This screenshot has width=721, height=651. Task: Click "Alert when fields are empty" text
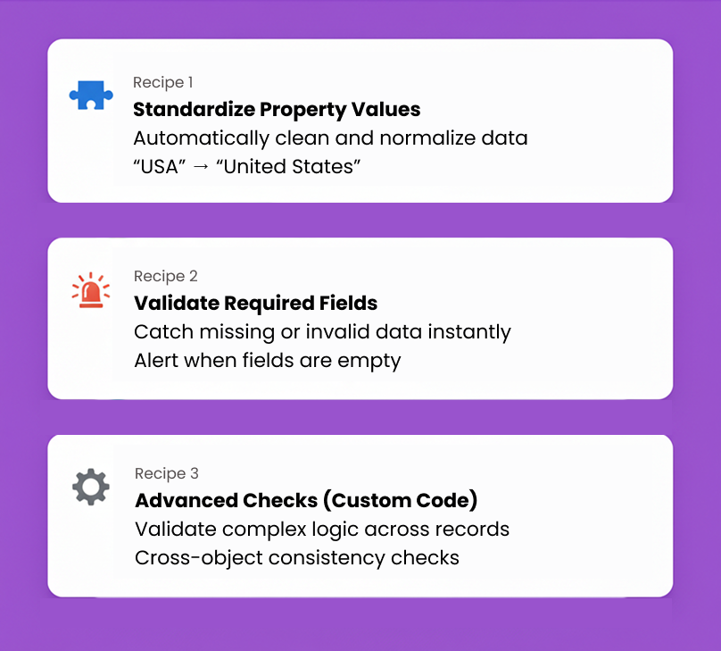point(267,361)
